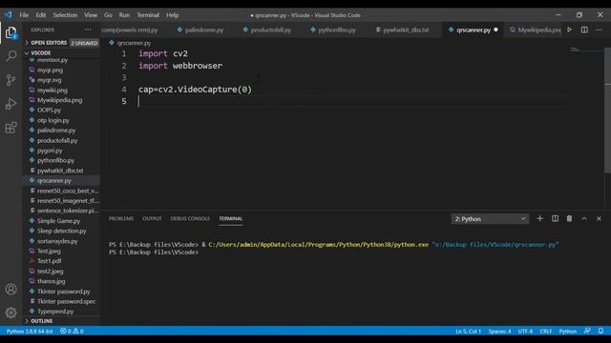Click the VS Code logo icon
The image size is (611, 343).
9,15
